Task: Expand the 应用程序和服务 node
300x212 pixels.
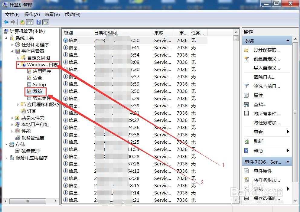Action: [18, 105]
